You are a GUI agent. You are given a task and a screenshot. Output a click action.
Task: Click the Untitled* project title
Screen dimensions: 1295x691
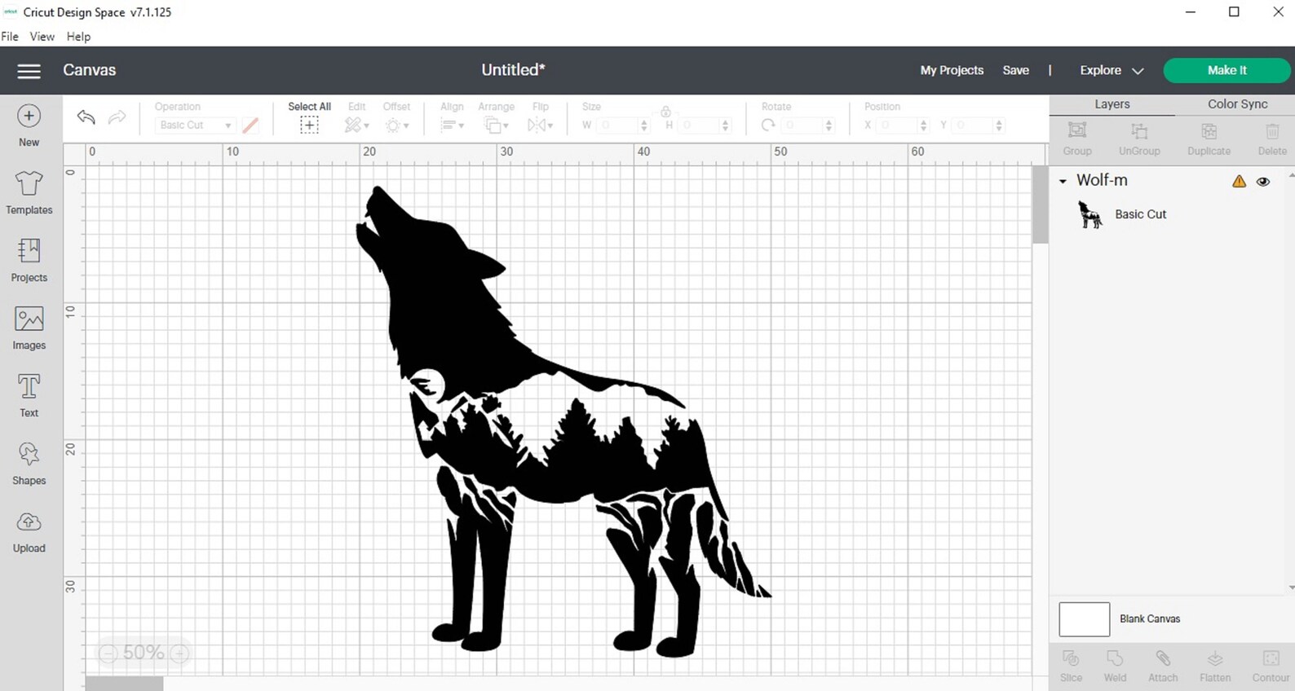click(513, 70)
